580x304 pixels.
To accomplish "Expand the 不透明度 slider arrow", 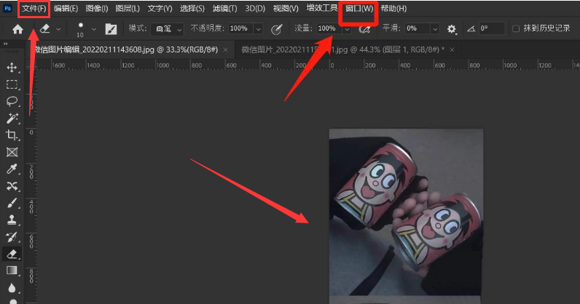I will [x=259, y=29].
